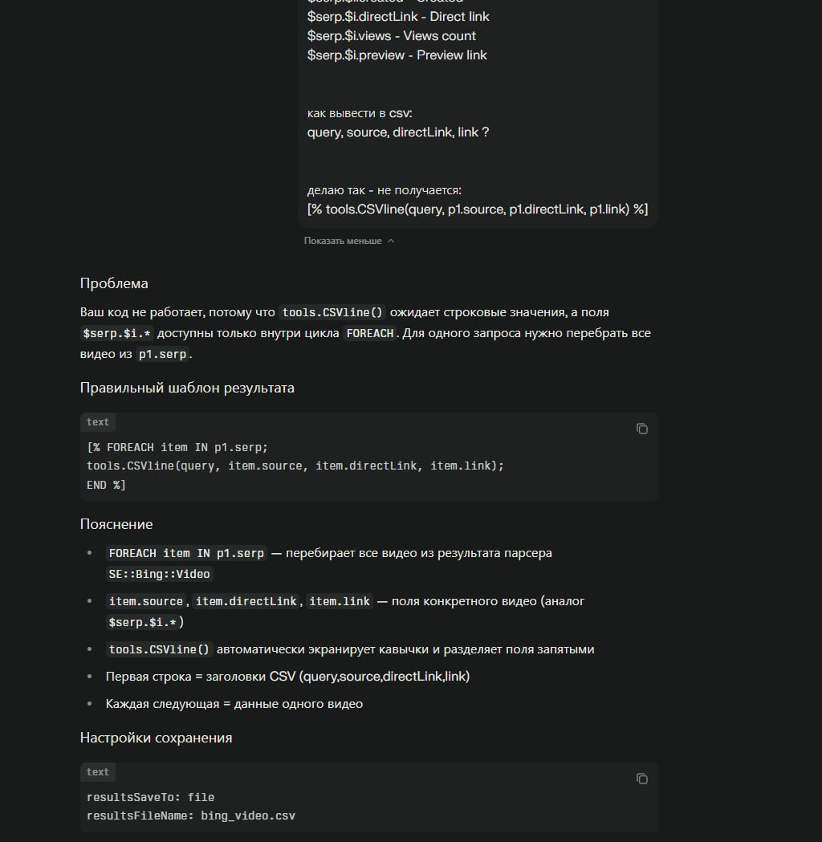Click the item.directLink inline code
The width and height of the screenshot is (822, 842).
point(246,601)
